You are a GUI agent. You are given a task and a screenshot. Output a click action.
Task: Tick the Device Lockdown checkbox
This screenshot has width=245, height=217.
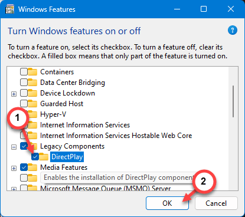pos(24,93)
